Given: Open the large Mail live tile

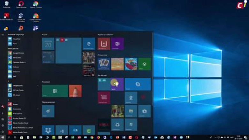Looking at the screenshot, I should click(x=68, y=51).
